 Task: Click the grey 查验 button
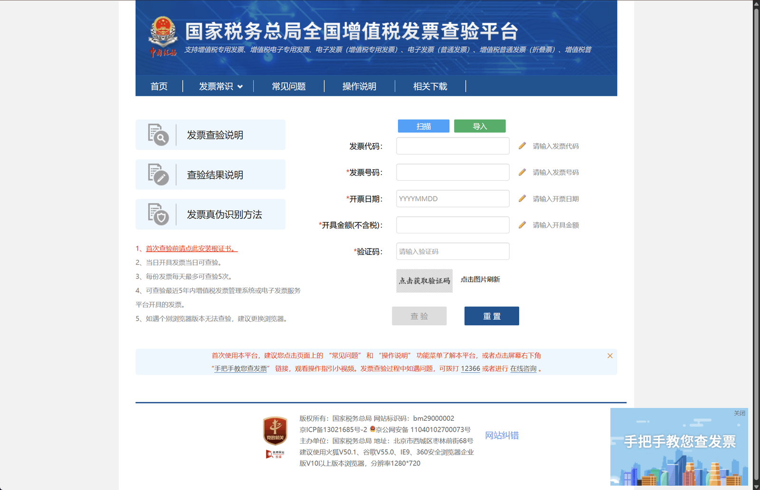pos(419,316)
